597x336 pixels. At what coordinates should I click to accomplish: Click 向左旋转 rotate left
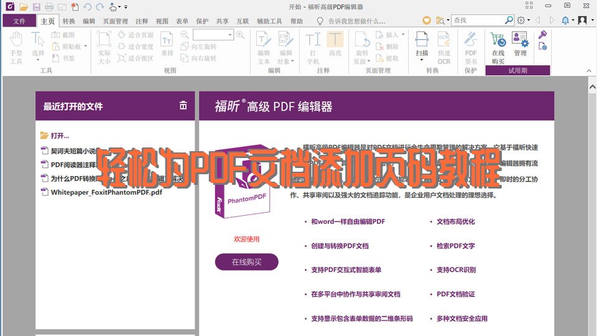pyautogui.click(x=199, y=47)
